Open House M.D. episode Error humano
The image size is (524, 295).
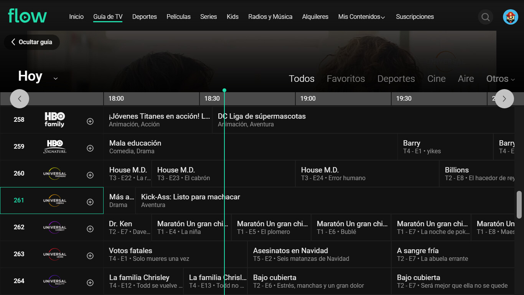pos(367,174)
